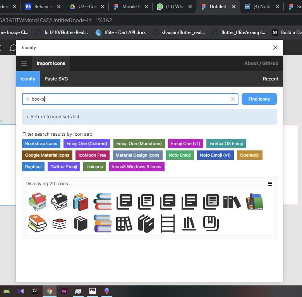
Task: Open Google Chrome from the taskbar
Action: [x=49, y=291]
